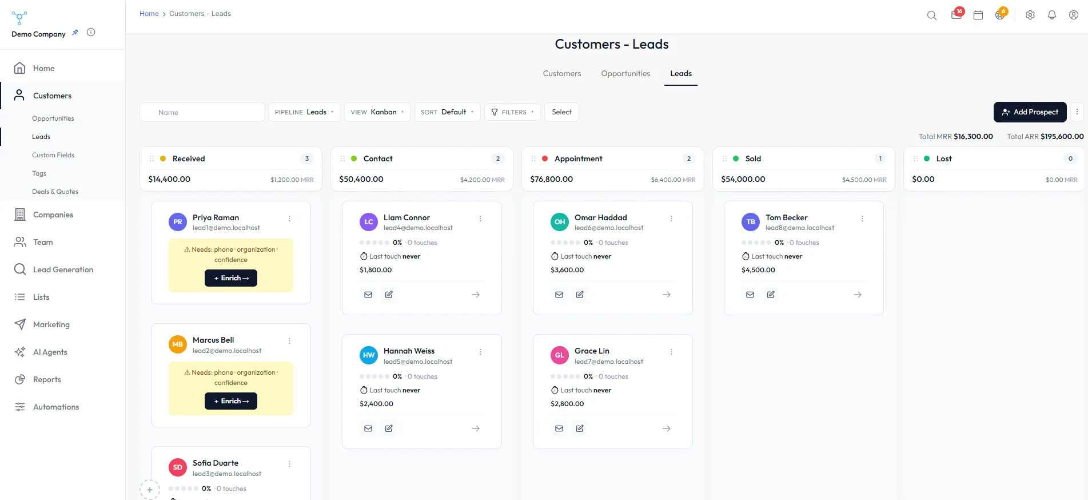Click the info icon beside Demo Company
Screen dimensions: 1088x500
(91, 32)
